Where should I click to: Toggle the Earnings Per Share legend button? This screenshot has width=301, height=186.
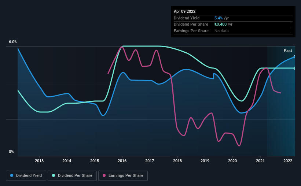pos(123,176)
